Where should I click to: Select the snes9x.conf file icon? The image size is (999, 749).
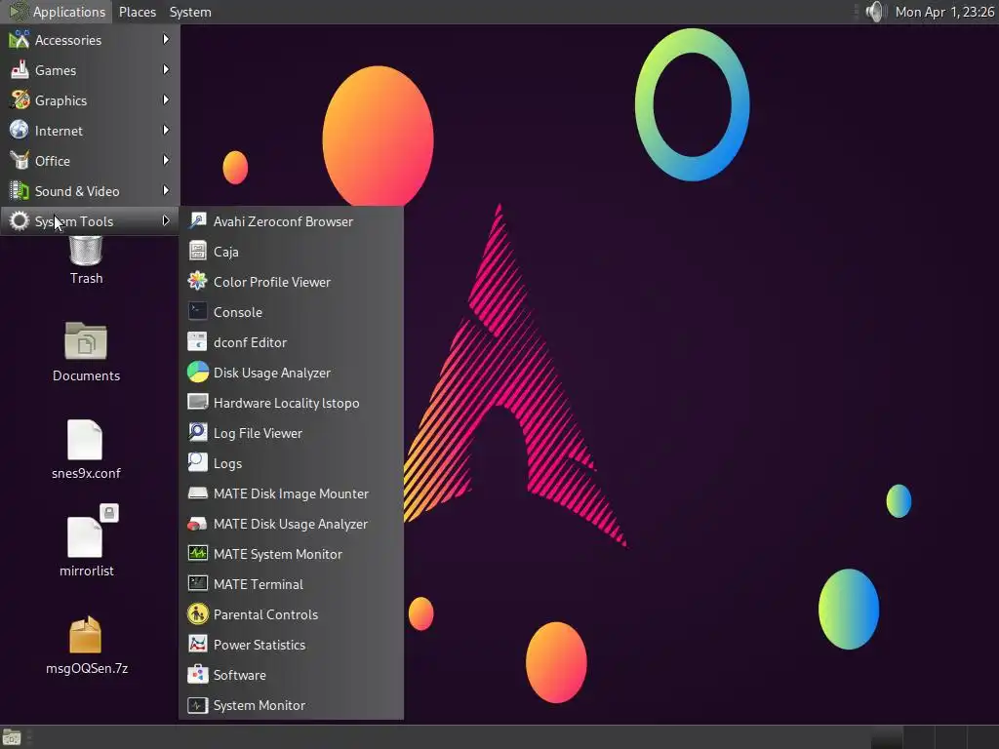coord(85,440)
